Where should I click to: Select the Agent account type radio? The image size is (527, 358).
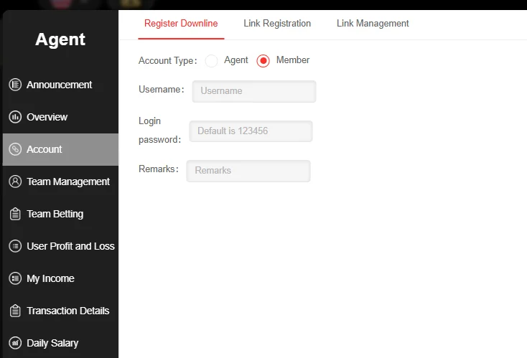click(211, 61)
